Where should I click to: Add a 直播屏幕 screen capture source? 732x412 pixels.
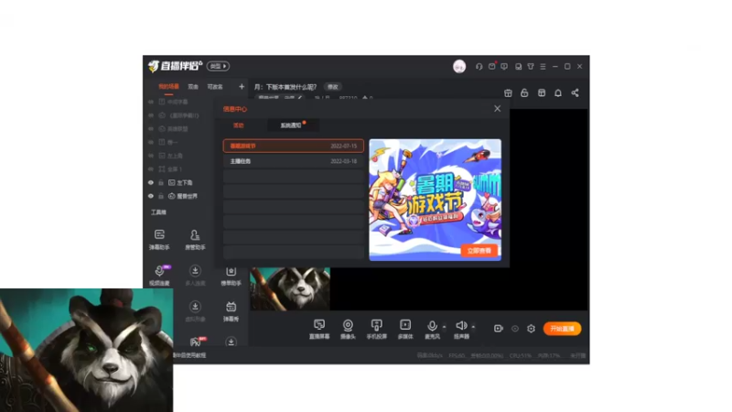tap(319, 329)
